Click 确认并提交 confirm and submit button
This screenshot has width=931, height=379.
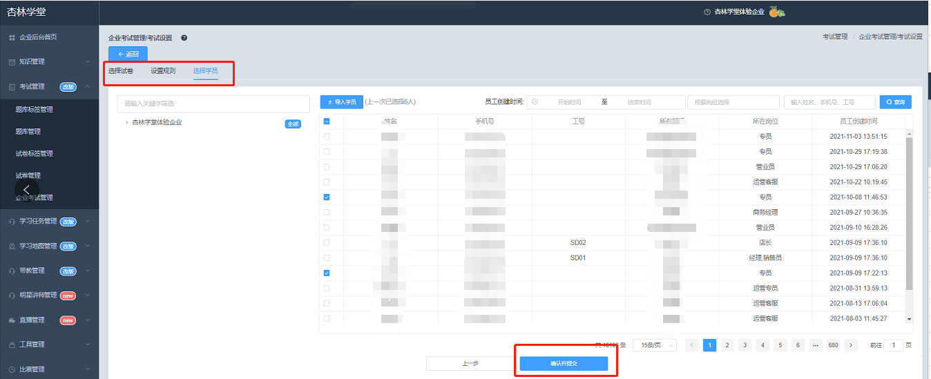point(564,364)
